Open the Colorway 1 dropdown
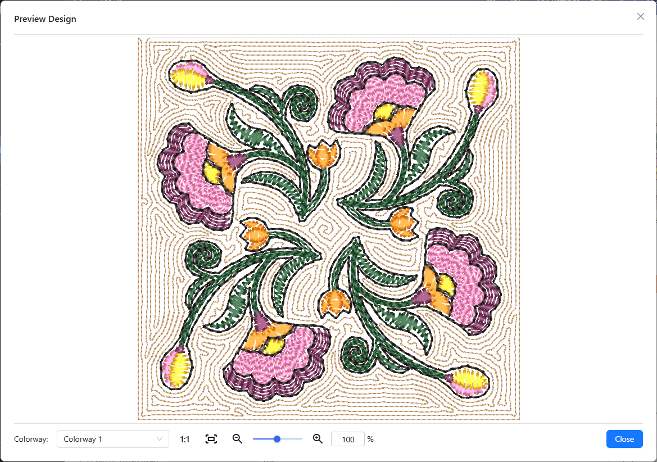This screenshot has width=657, height=462. (107, 439)
